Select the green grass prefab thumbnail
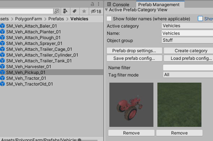Viewport: 213px width, 141px height. point(179,105)
